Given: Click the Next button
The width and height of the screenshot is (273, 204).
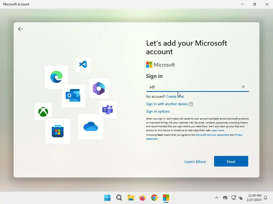Looking at the screenshot, I should (231, 161).
